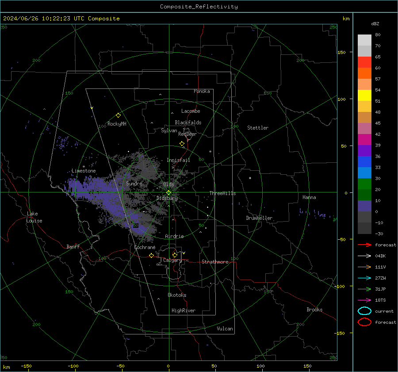
Task: Click the slate purple swatch beside 10
Action: (364, 206)
